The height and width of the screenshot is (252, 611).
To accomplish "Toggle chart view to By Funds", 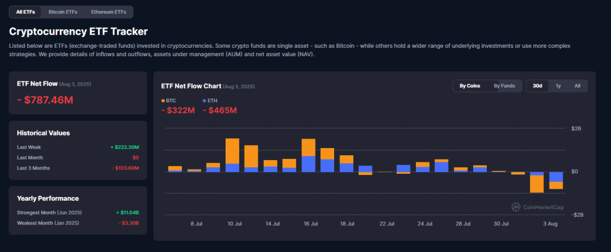I will (504, 86).
